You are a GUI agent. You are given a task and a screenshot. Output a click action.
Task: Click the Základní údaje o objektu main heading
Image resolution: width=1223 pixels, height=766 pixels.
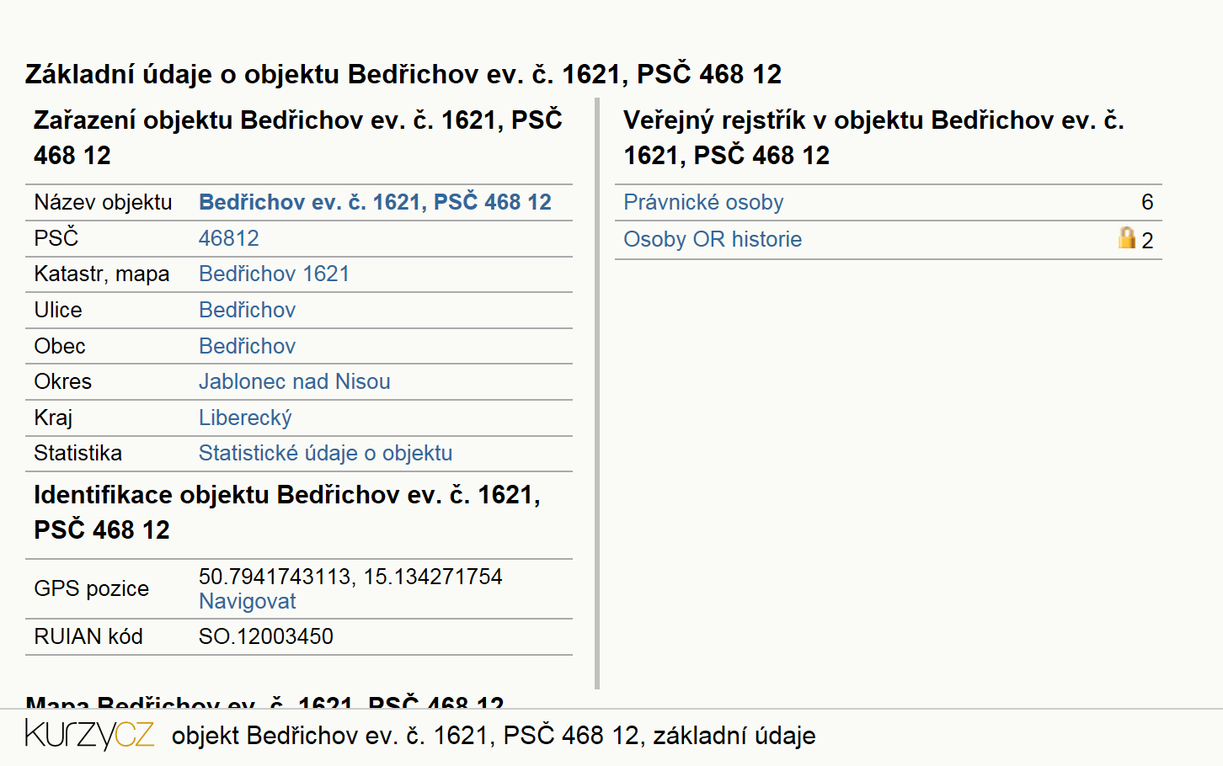click(x=403, y=75)
